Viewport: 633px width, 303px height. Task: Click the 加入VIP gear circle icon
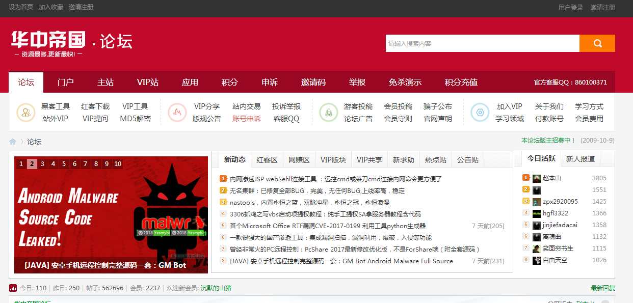pyautogui.click(x=480, y=113)
